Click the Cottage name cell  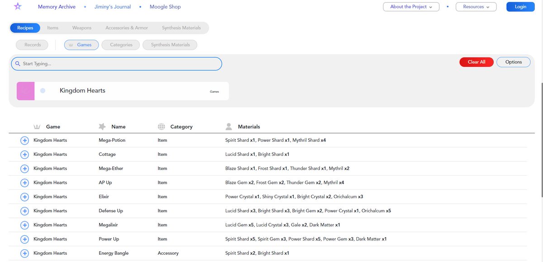tap(107, 154)
